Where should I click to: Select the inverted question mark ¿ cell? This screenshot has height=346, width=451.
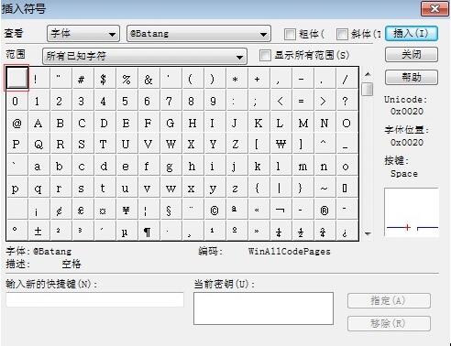tap(346, 232)
